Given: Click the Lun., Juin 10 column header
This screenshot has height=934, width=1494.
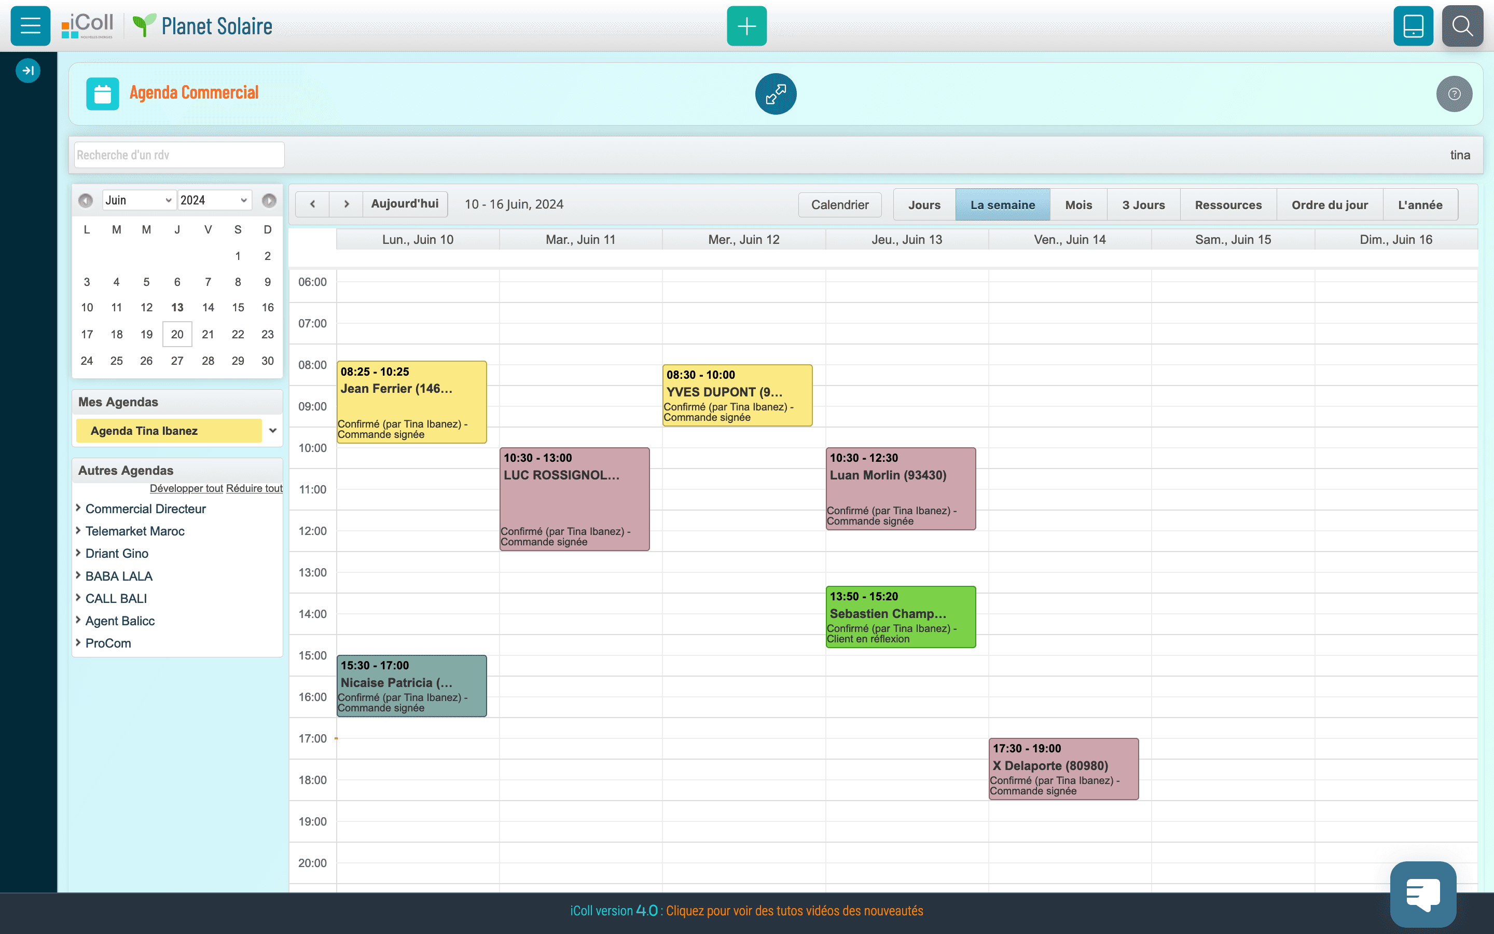Looking at the screenshot, I should point(418,240).
